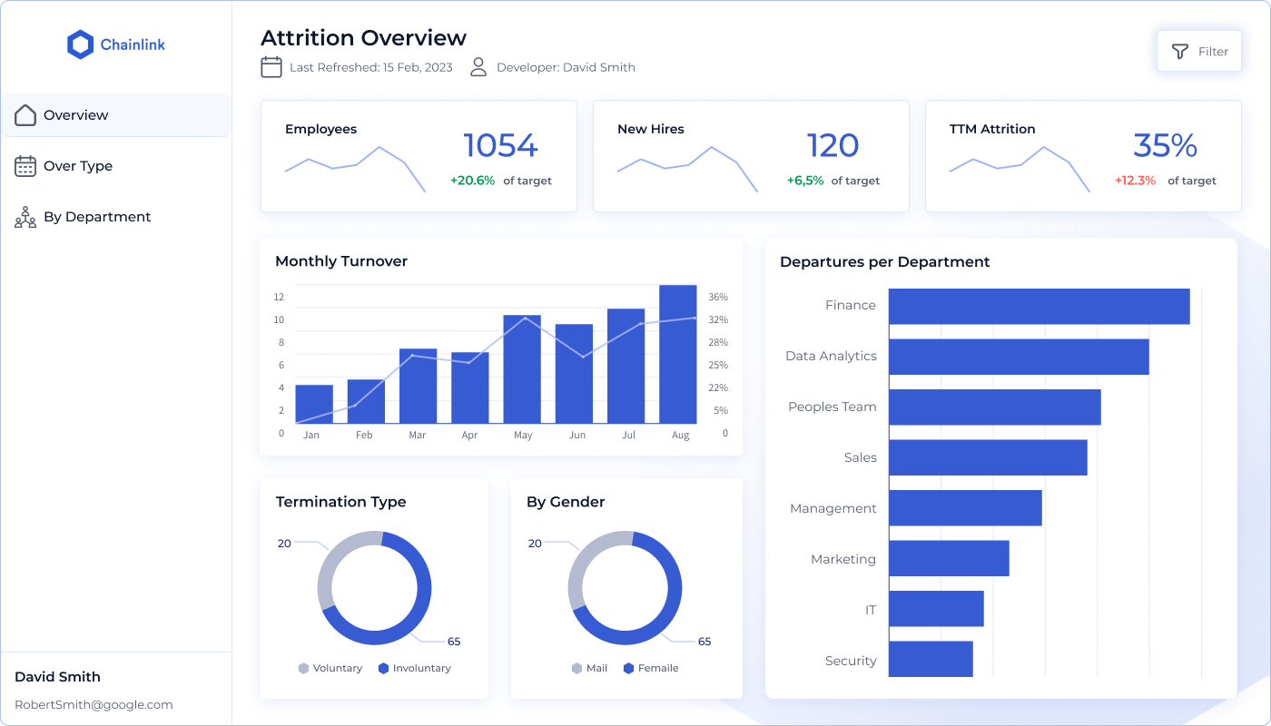This screenshot has height=726, width=1271.
Task: Select the Finance department bar
Action: click(1039, 306)
